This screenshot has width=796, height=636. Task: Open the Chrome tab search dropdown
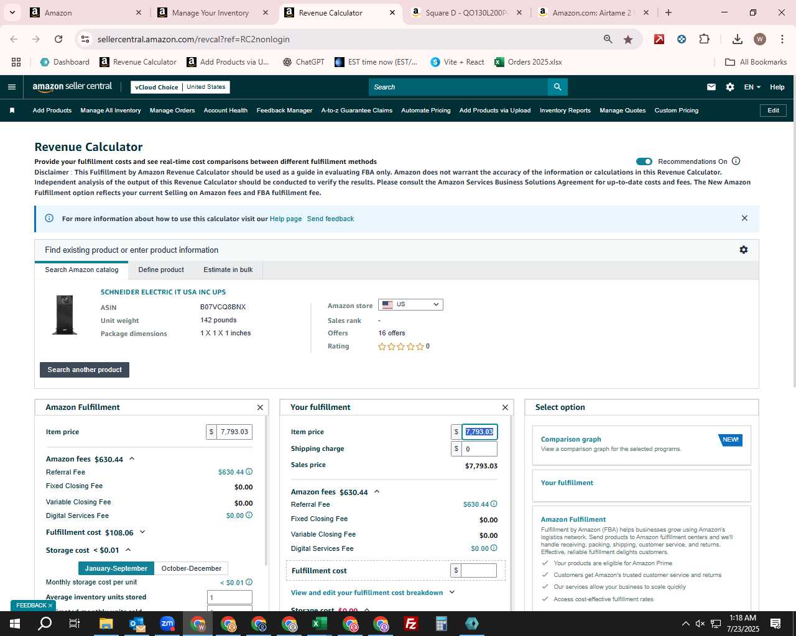pos(12,12)
